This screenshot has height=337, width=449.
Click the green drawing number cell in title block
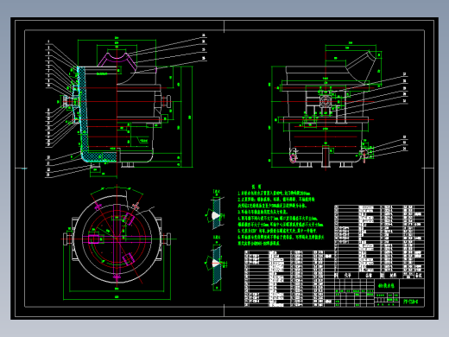(x=411, y=302)
